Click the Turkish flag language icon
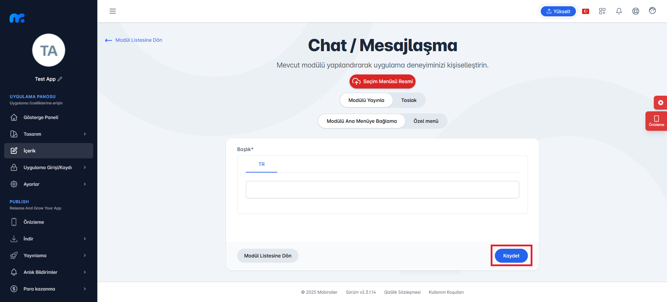 pyautogui.click(x=586, y=11)
